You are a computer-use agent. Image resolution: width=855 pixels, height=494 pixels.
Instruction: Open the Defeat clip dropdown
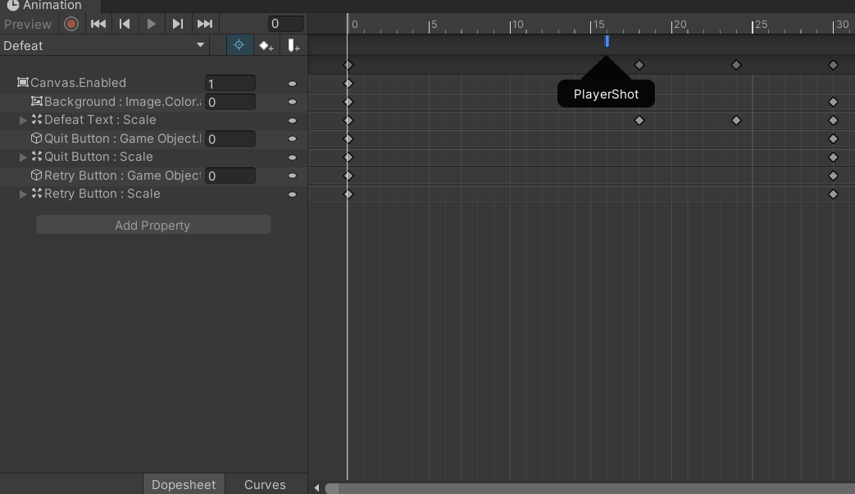pyautogui.click(x=104, y=46)
